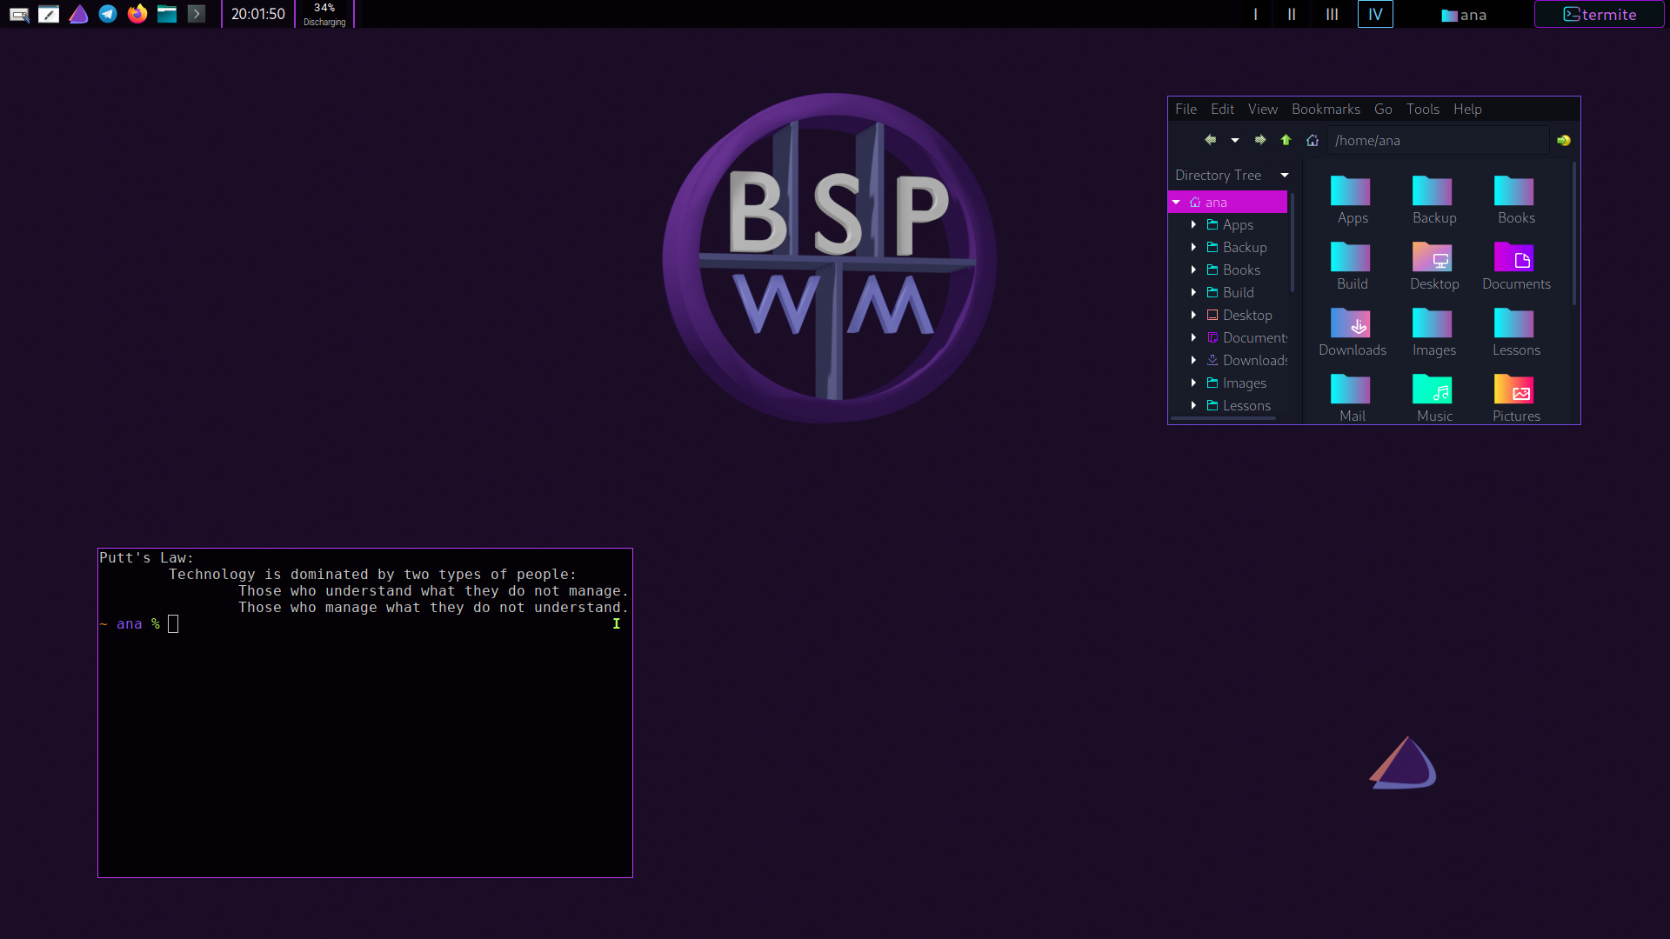
Task: Click the battery 34% Discharging indicator
Action: click(324, 14)
